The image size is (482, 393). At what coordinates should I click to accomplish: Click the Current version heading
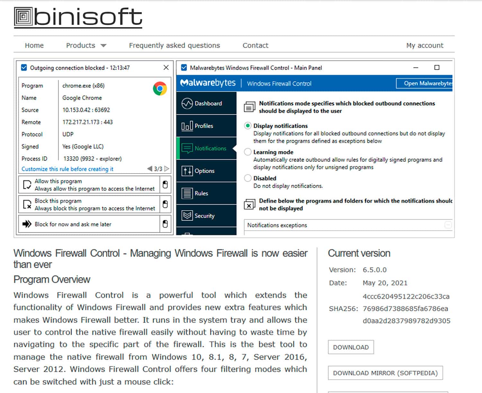click(359, 253)
